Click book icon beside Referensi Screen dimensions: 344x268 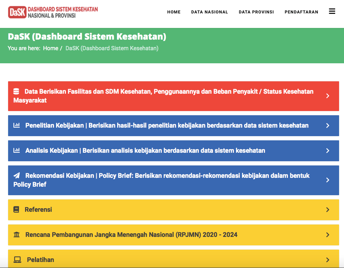[16, 209]
